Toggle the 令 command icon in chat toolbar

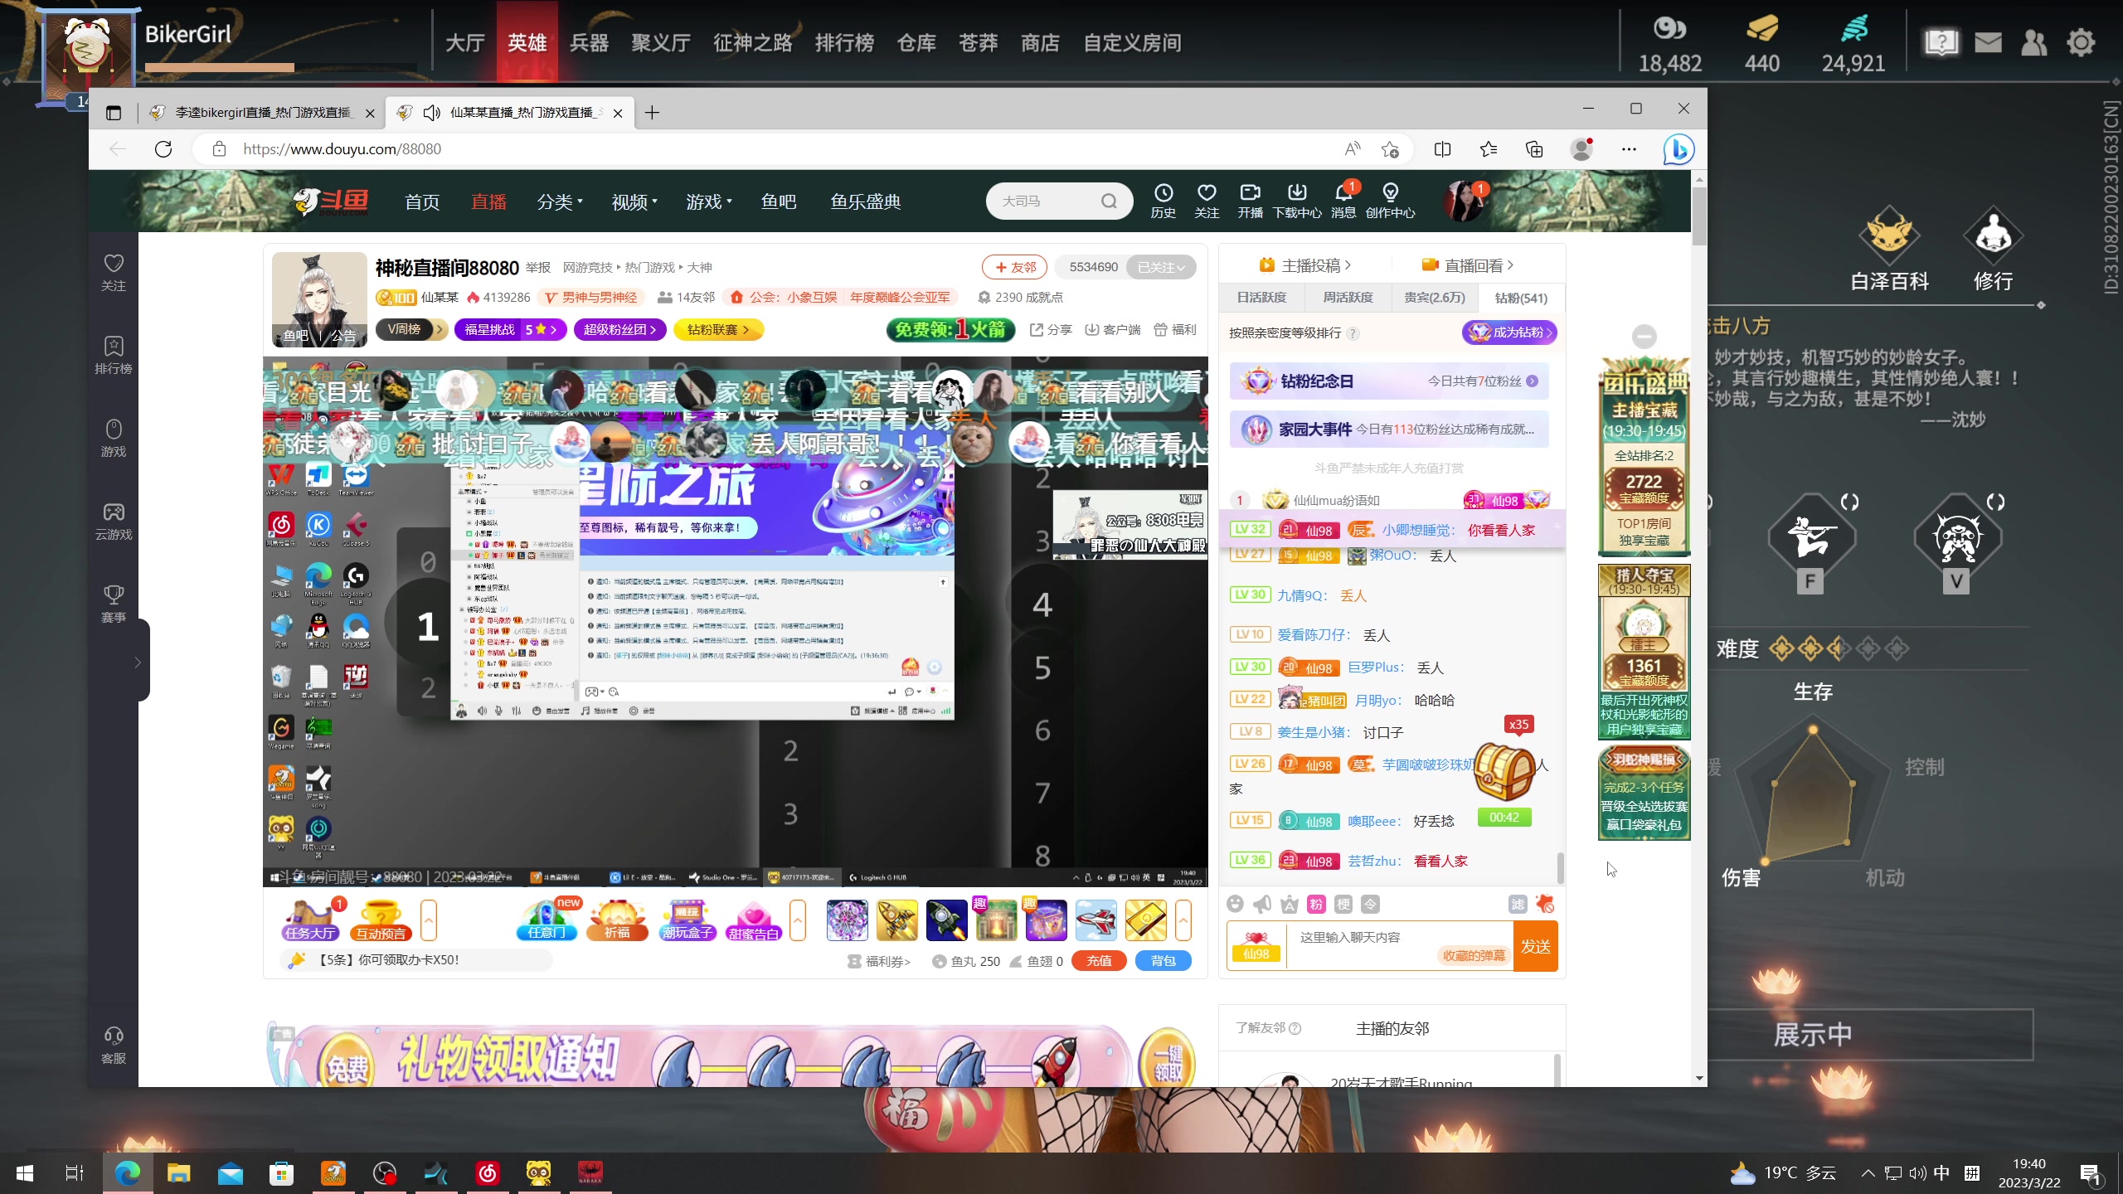pos(1371,904)
